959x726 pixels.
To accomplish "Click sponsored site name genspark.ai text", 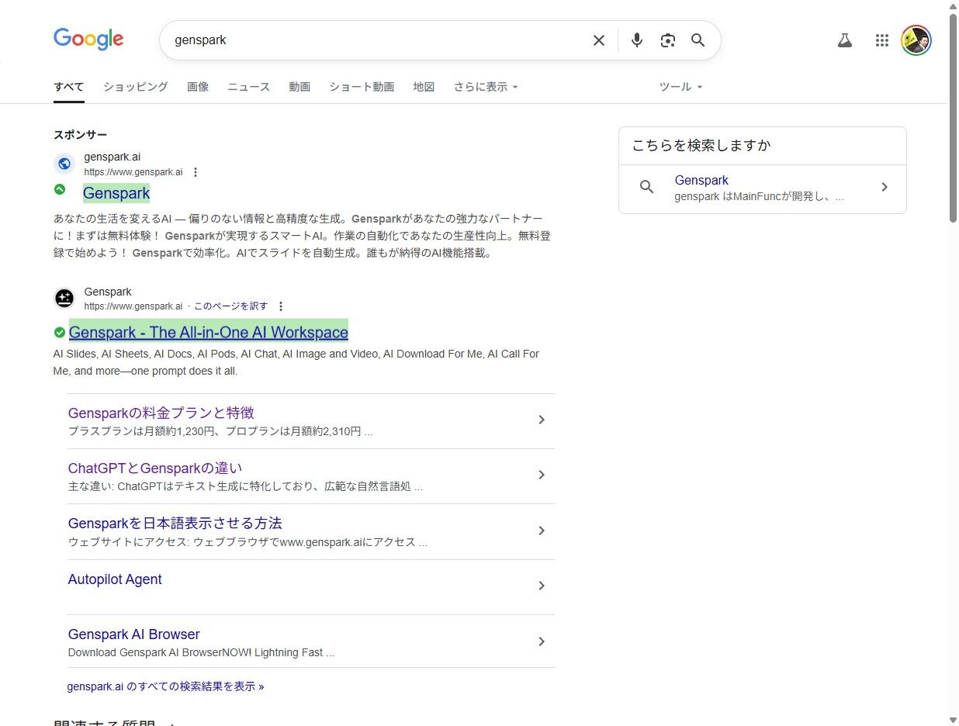I will (113, 157).
